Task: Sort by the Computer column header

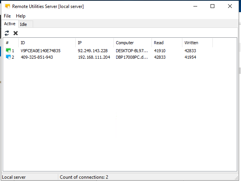Action: [x=132, y=43]
